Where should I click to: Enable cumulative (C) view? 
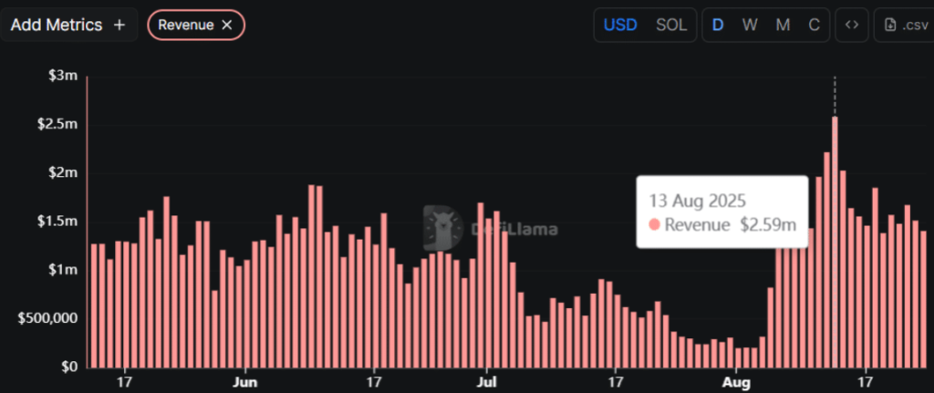coord(814,25)
